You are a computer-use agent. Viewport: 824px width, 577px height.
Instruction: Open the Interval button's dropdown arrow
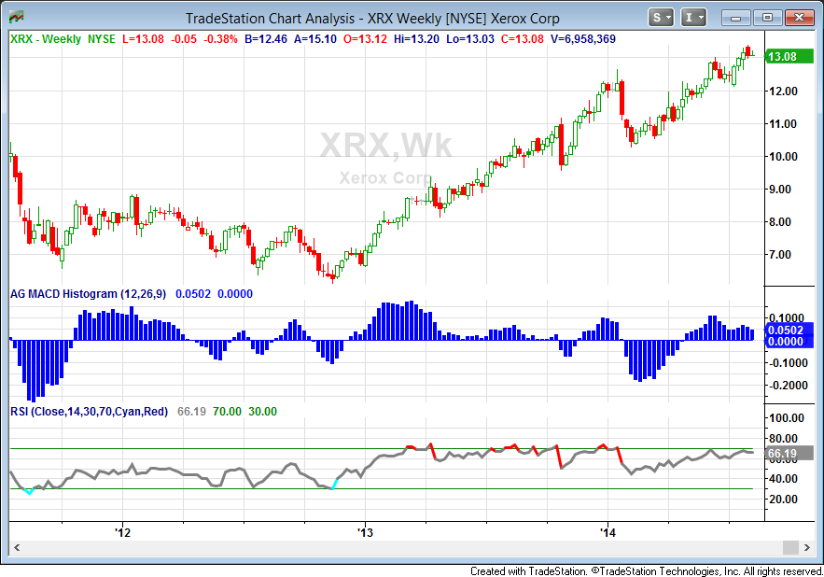699,16
